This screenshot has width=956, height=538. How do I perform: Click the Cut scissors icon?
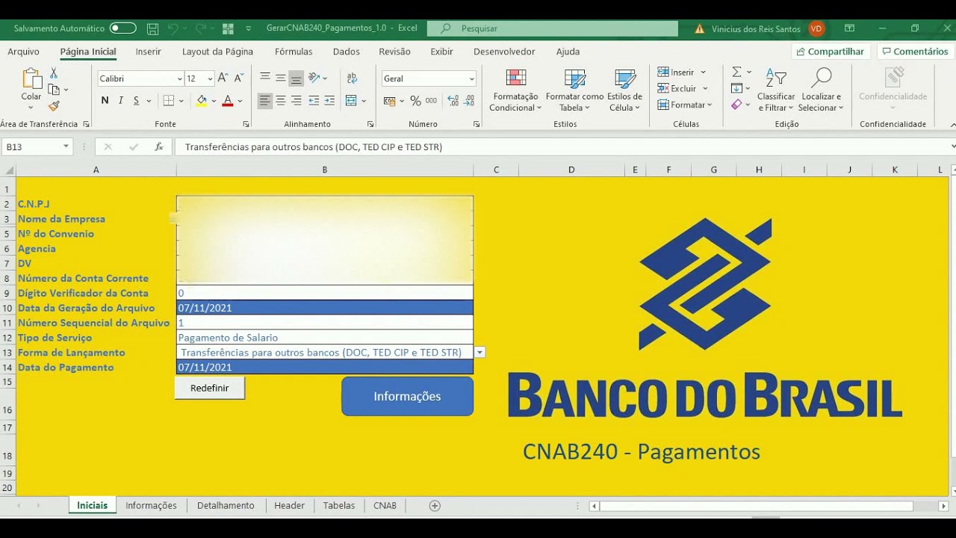54,73
